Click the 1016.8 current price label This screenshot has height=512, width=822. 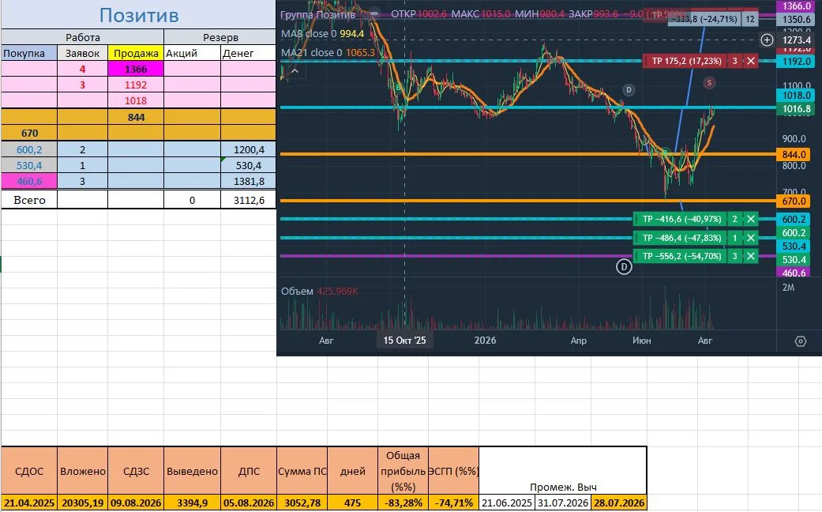pyautogui.click(x=796, y=109)
